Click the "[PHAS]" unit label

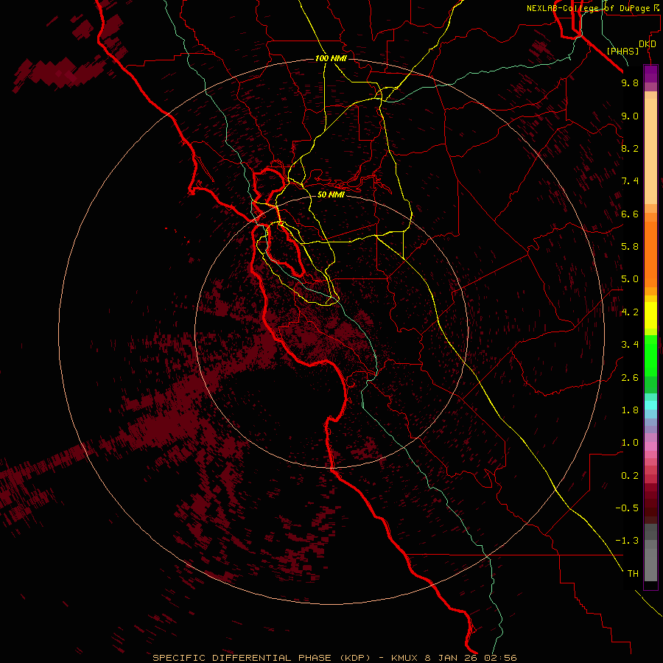click(x=622, y=51)
